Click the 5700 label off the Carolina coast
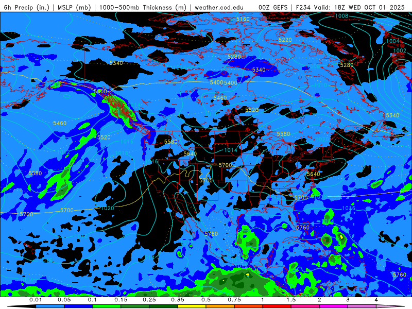 point(301,198)
